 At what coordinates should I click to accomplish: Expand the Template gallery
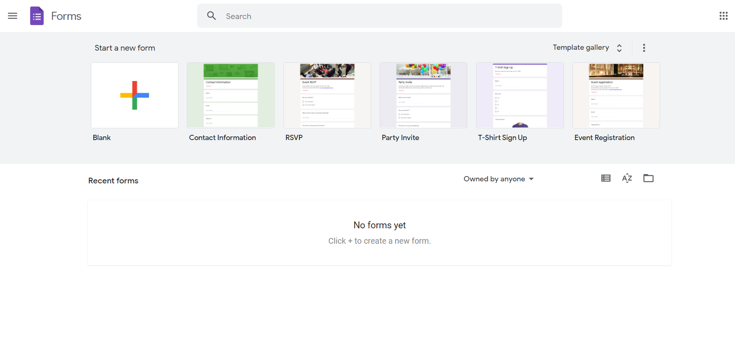587,48
